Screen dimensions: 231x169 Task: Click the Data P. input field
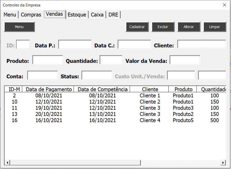(75, 44)
